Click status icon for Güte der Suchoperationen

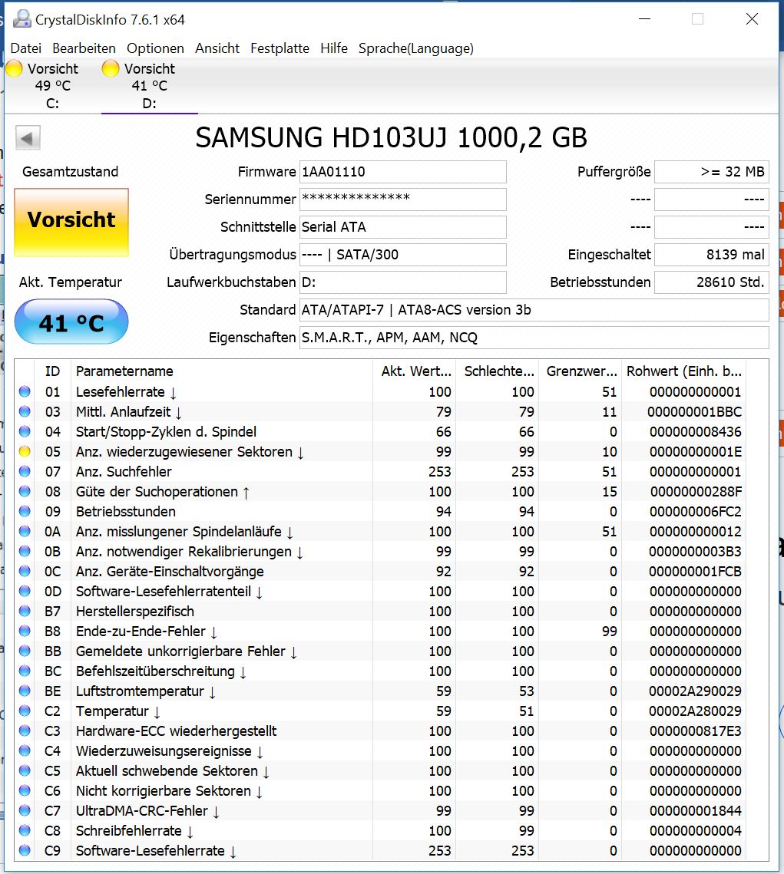pos(25,491)
